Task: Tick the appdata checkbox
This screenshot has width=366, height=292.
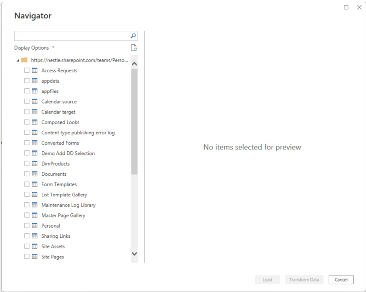Action: [x=27, y=81]
